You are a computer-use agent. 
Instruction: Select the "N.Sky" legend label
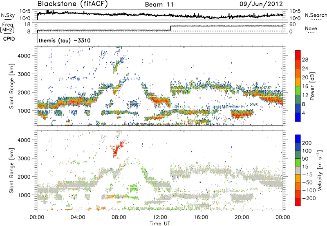point(8,15)
